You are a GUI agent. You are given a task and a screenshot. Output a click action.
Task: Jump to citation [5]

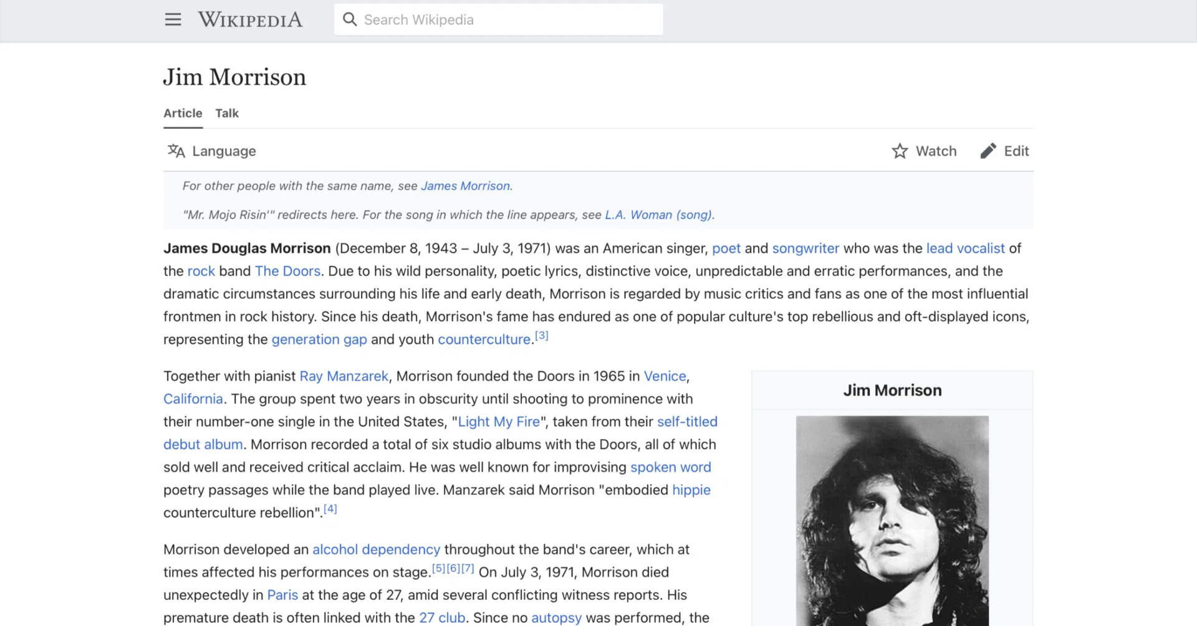point(439,569)
